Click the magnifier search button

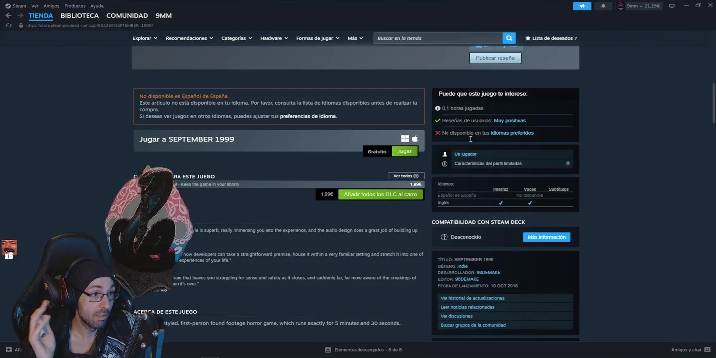click(x=509, y=38)
